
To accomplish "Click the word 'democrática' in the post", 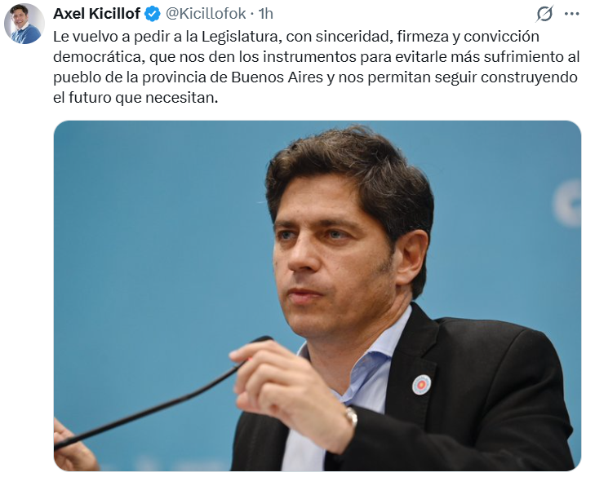I will pyautogui.click(x=98, y=57).
